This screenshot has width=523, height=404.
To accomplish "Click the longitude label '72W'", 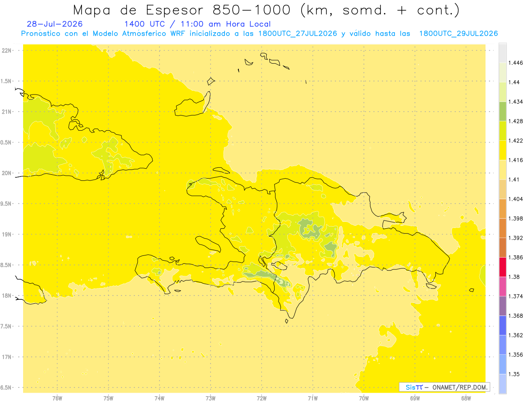I will (x=261, y=398).
